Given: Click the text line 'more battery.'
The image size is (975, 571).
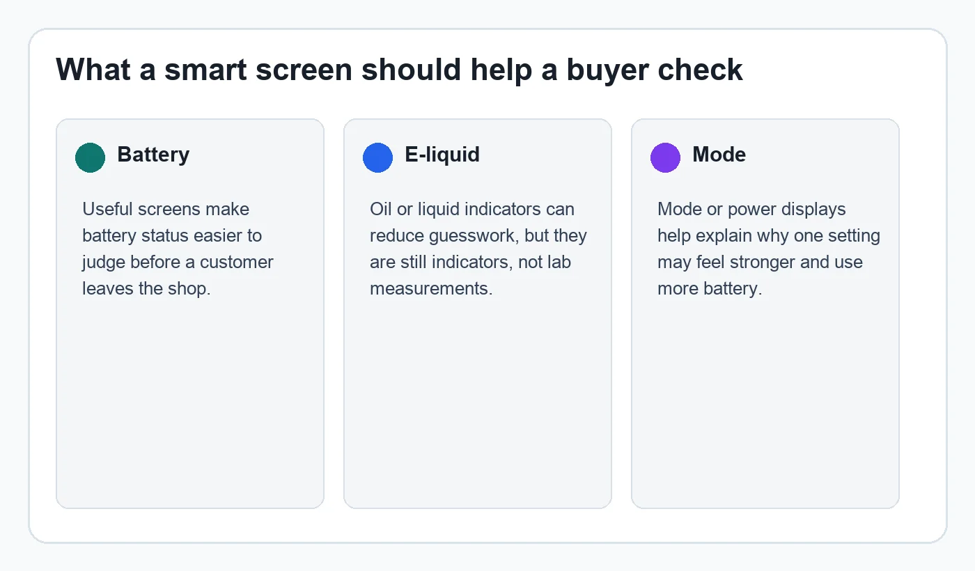Looking at the screenshot, I should tap(710, 288).
